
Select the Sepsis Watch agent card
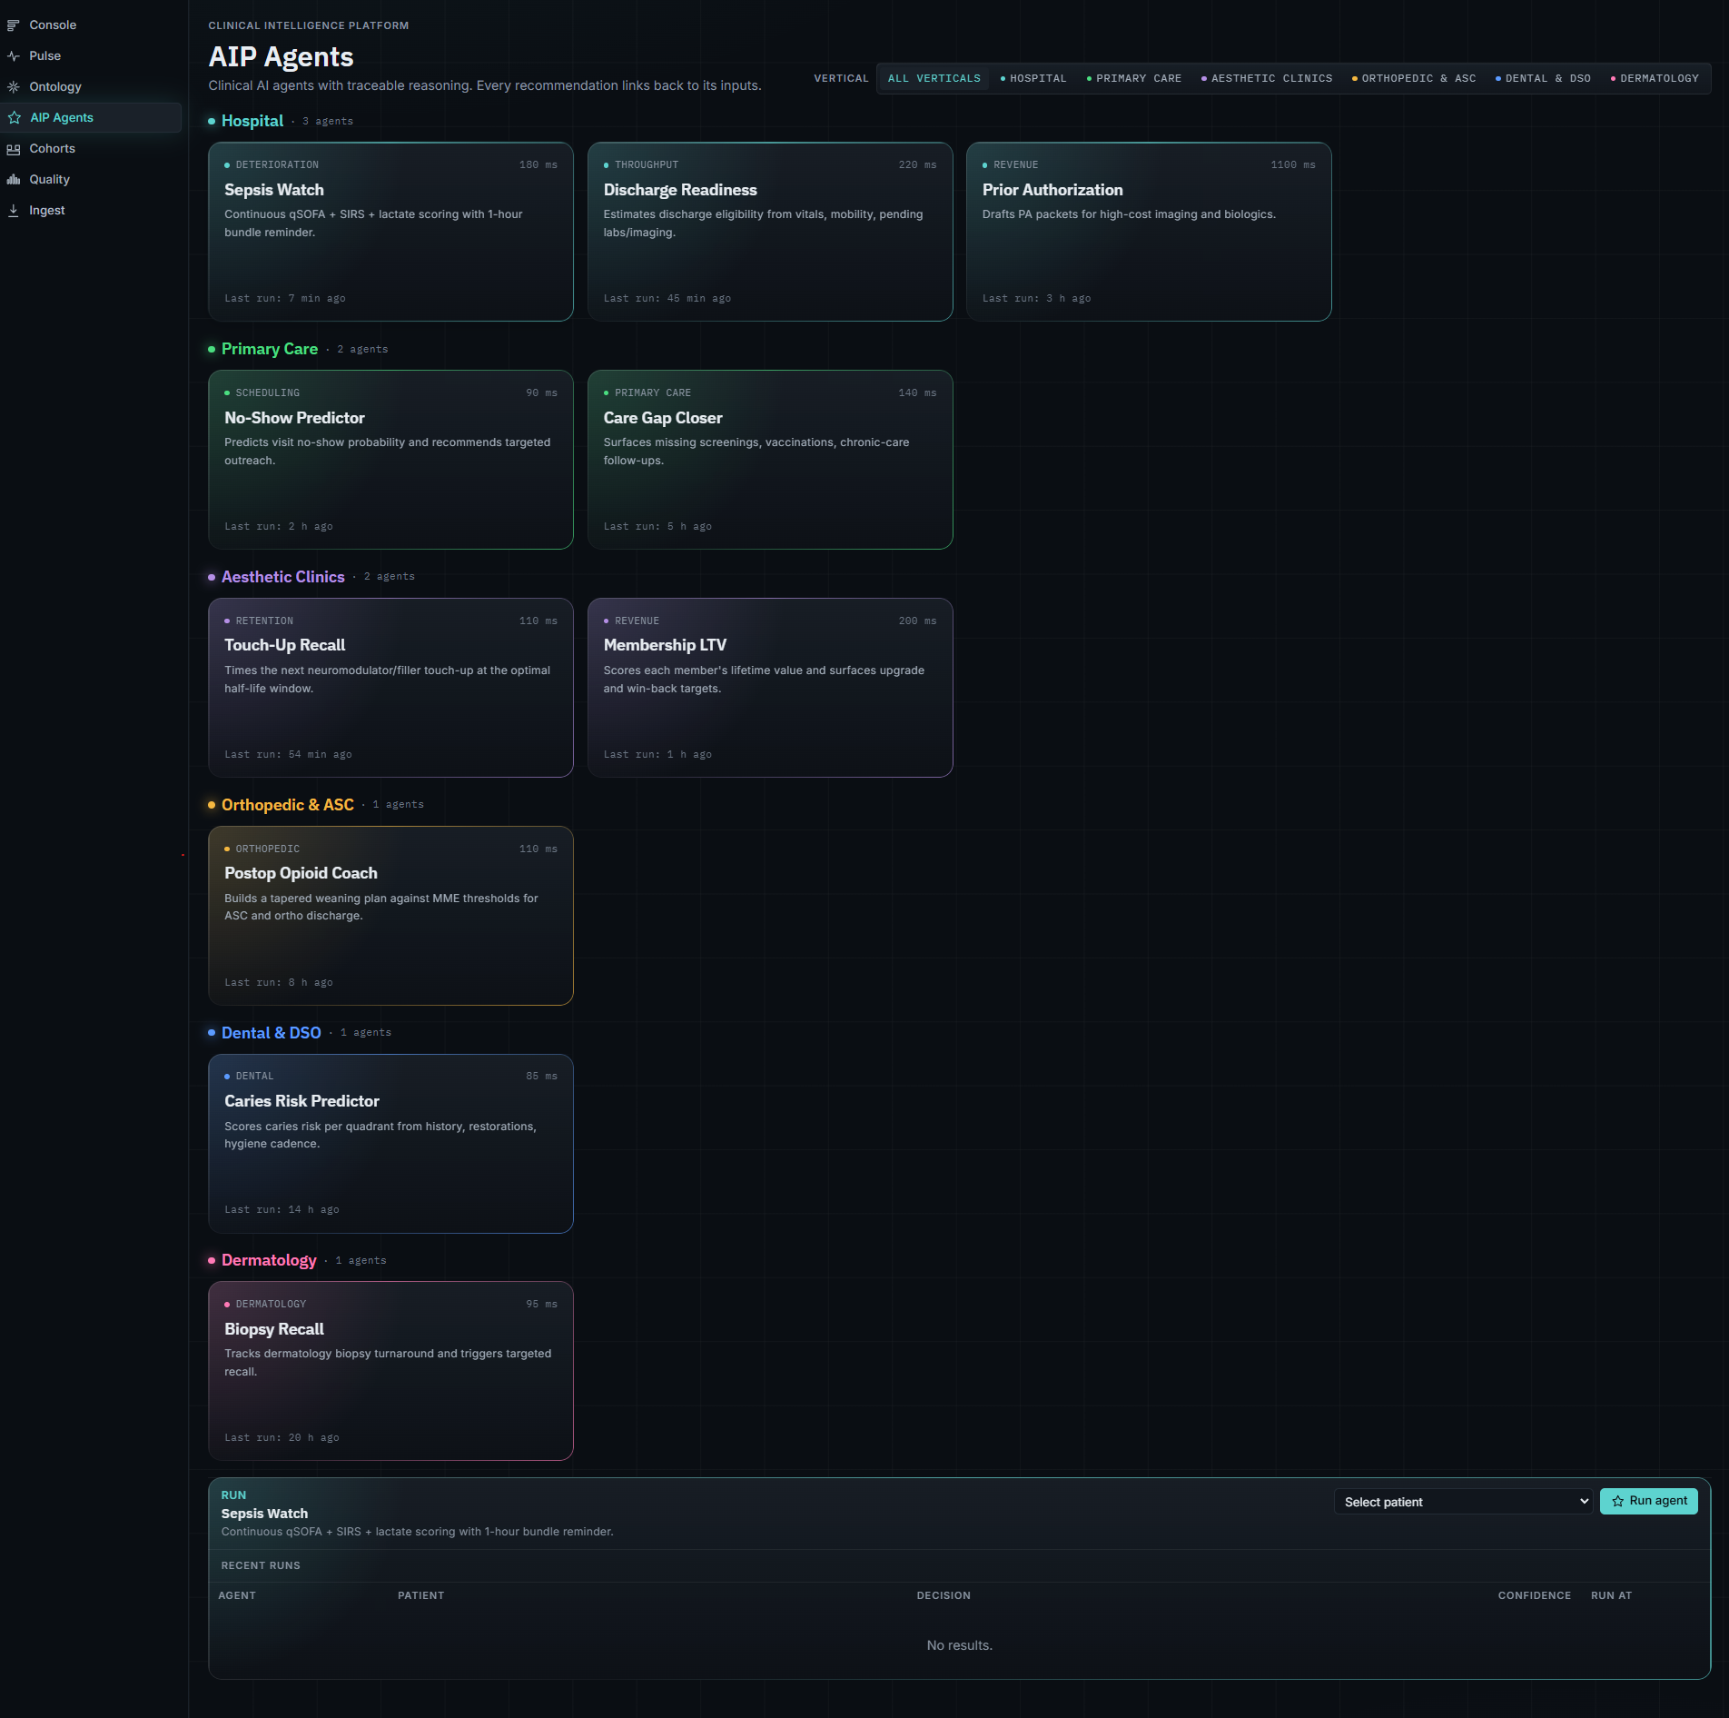pyautogui.click(x=390, y=232)
